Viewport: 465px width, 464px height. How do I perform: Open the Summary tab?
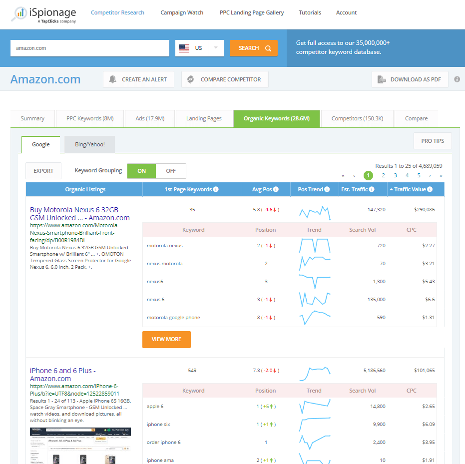click(x=32, y=118)
